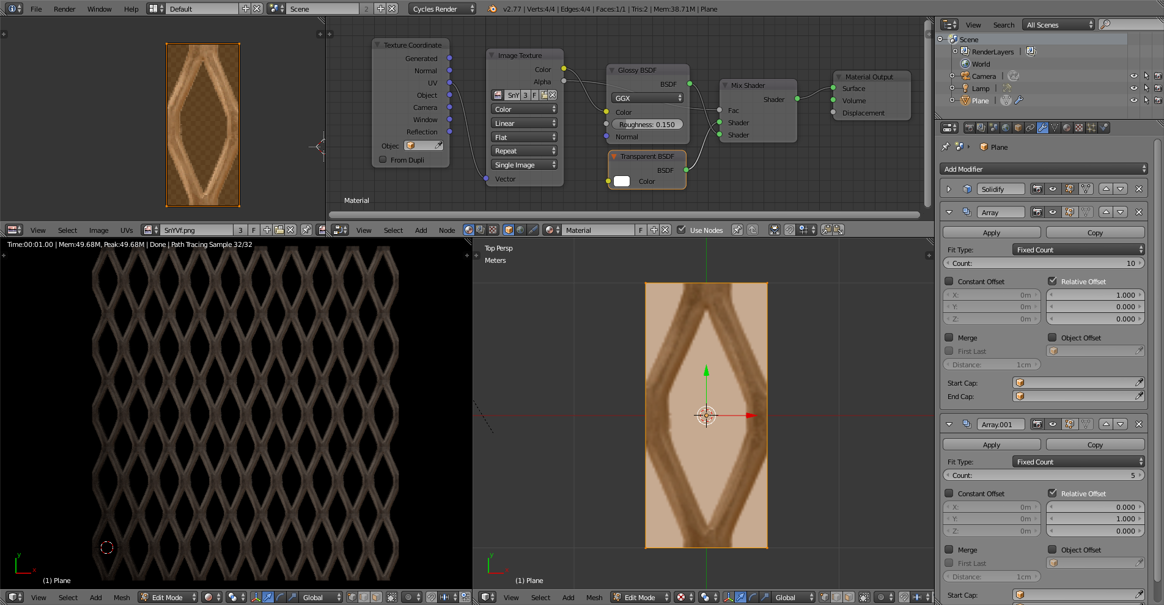Screen dimensions: 1164x605
Task: Open the mesh Data properties tab (triangle icon)
Action: point(1055,128)
